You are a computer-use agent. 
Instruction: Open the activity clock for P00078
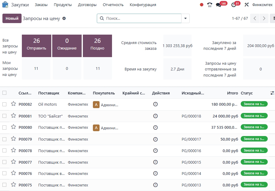coord(155,151)
